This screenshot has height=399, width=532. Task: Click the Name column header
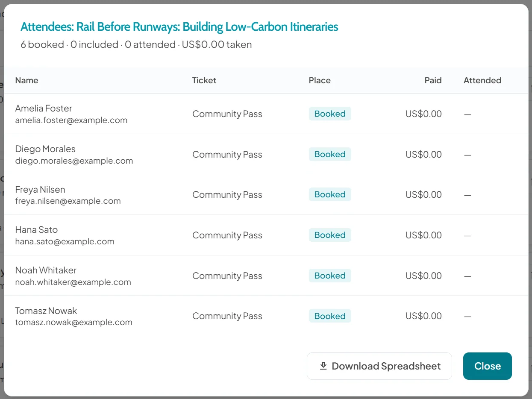click(26, 80)
